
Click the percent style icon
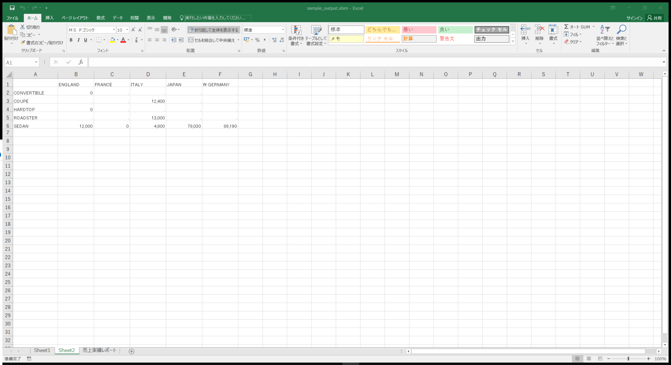257,40
